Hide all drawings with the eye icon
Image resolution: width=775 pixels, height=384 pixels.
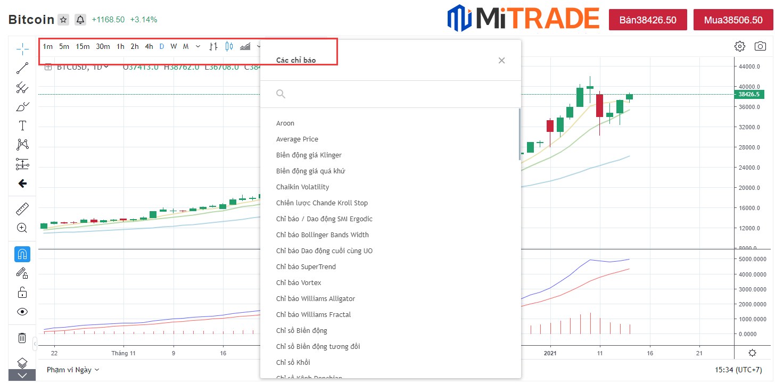pos(22,312)
